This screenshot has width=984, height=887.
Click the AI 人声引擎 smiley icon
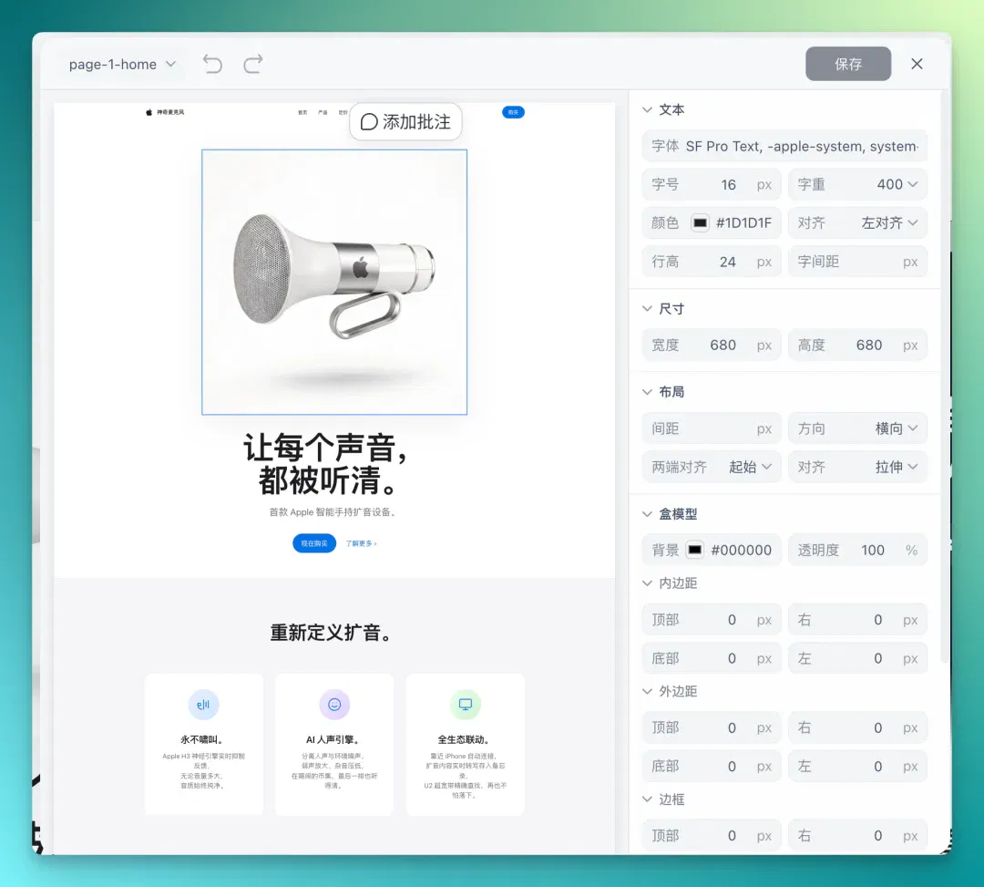[x=334, y=705]
